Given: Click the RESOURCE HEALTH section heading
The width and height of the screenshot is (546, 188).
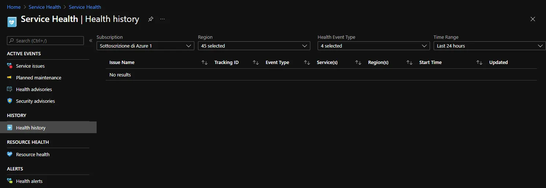Looking at the screenshot, I should (28, 142).
